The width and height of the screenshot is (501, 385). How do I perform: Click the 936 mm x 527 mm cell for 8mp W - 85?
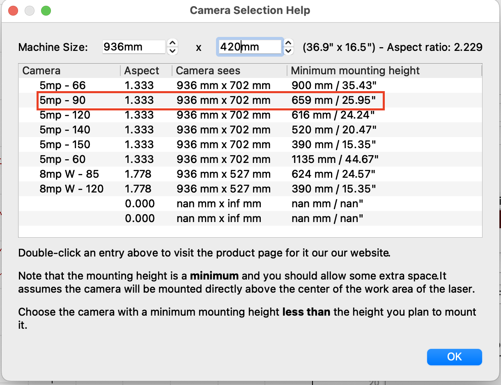[x=223, y=174]
